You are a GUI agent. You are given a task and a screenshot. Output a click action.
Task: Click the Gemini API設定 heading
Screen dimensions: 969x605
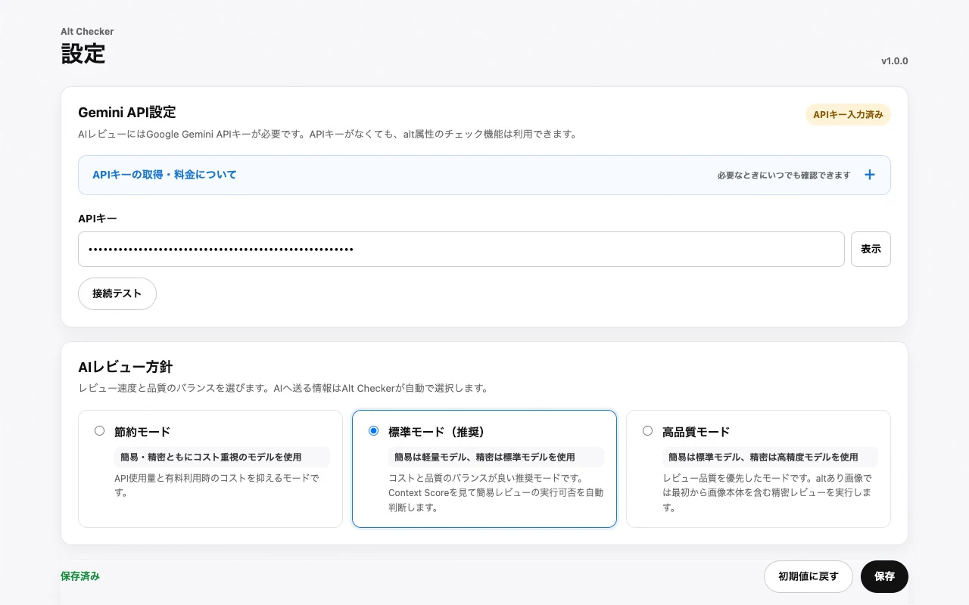point(127,113)
